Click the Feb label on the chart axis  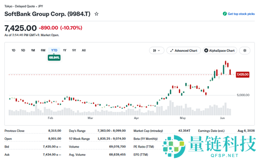(50, 118)
